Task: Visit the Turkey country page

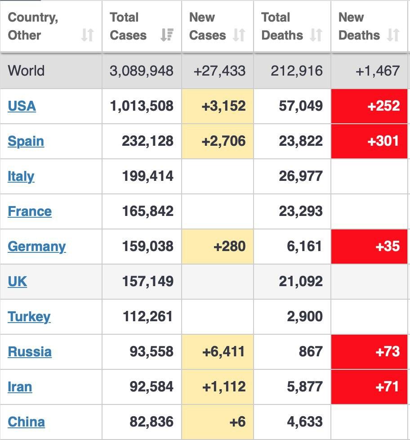Action: 29,317
